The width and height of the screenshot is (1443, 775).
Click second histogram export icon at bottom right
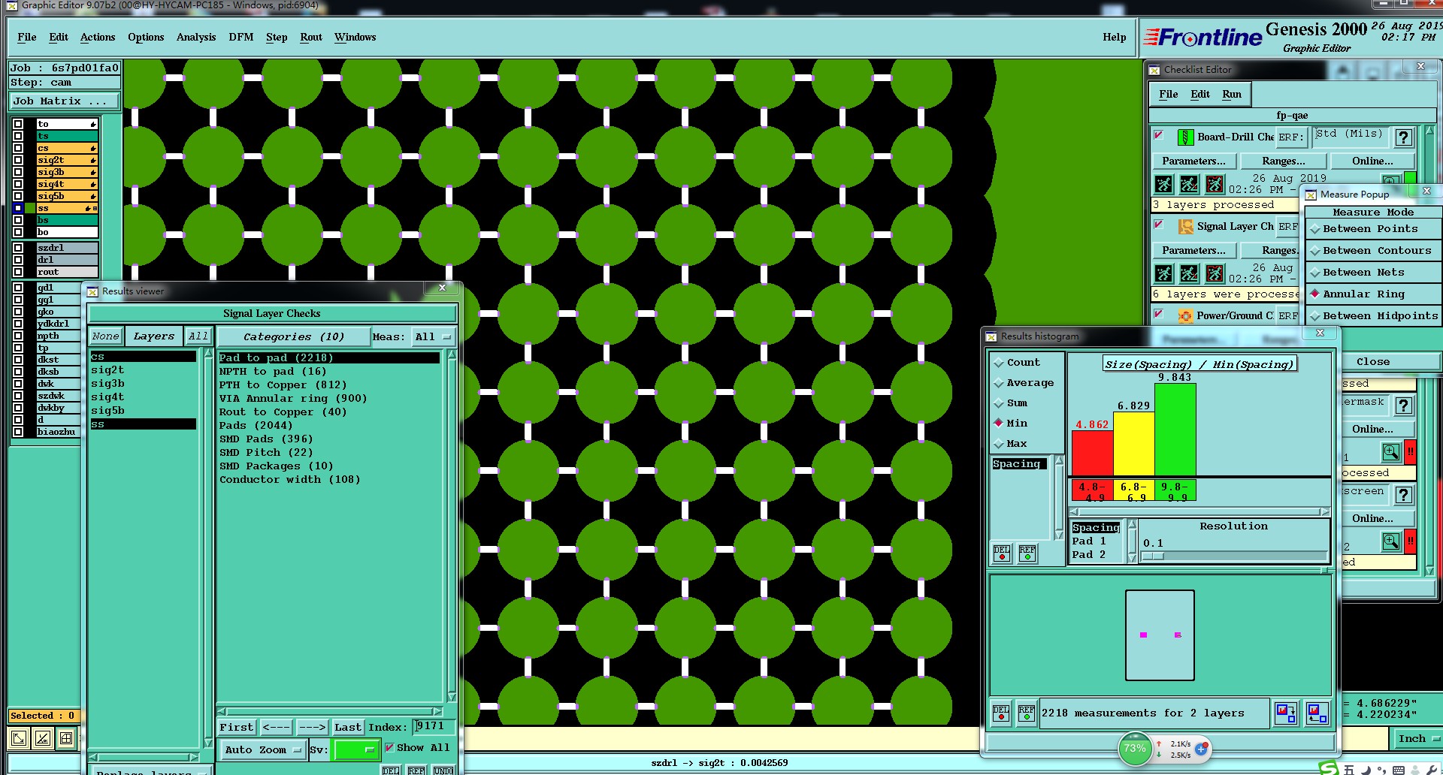[1317, 713]
